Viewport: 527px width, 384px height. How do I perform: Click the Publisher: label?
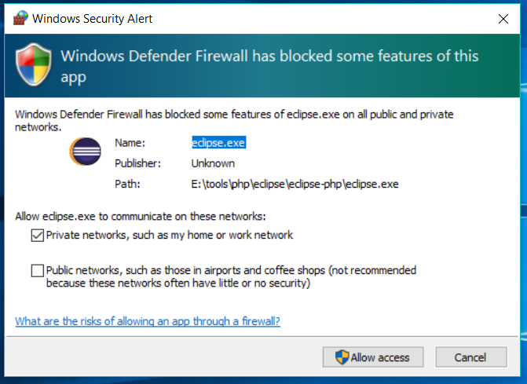pos(137,163)
